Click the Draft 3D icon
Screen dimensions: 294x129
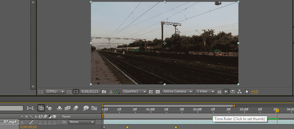[x=49, y=108]
